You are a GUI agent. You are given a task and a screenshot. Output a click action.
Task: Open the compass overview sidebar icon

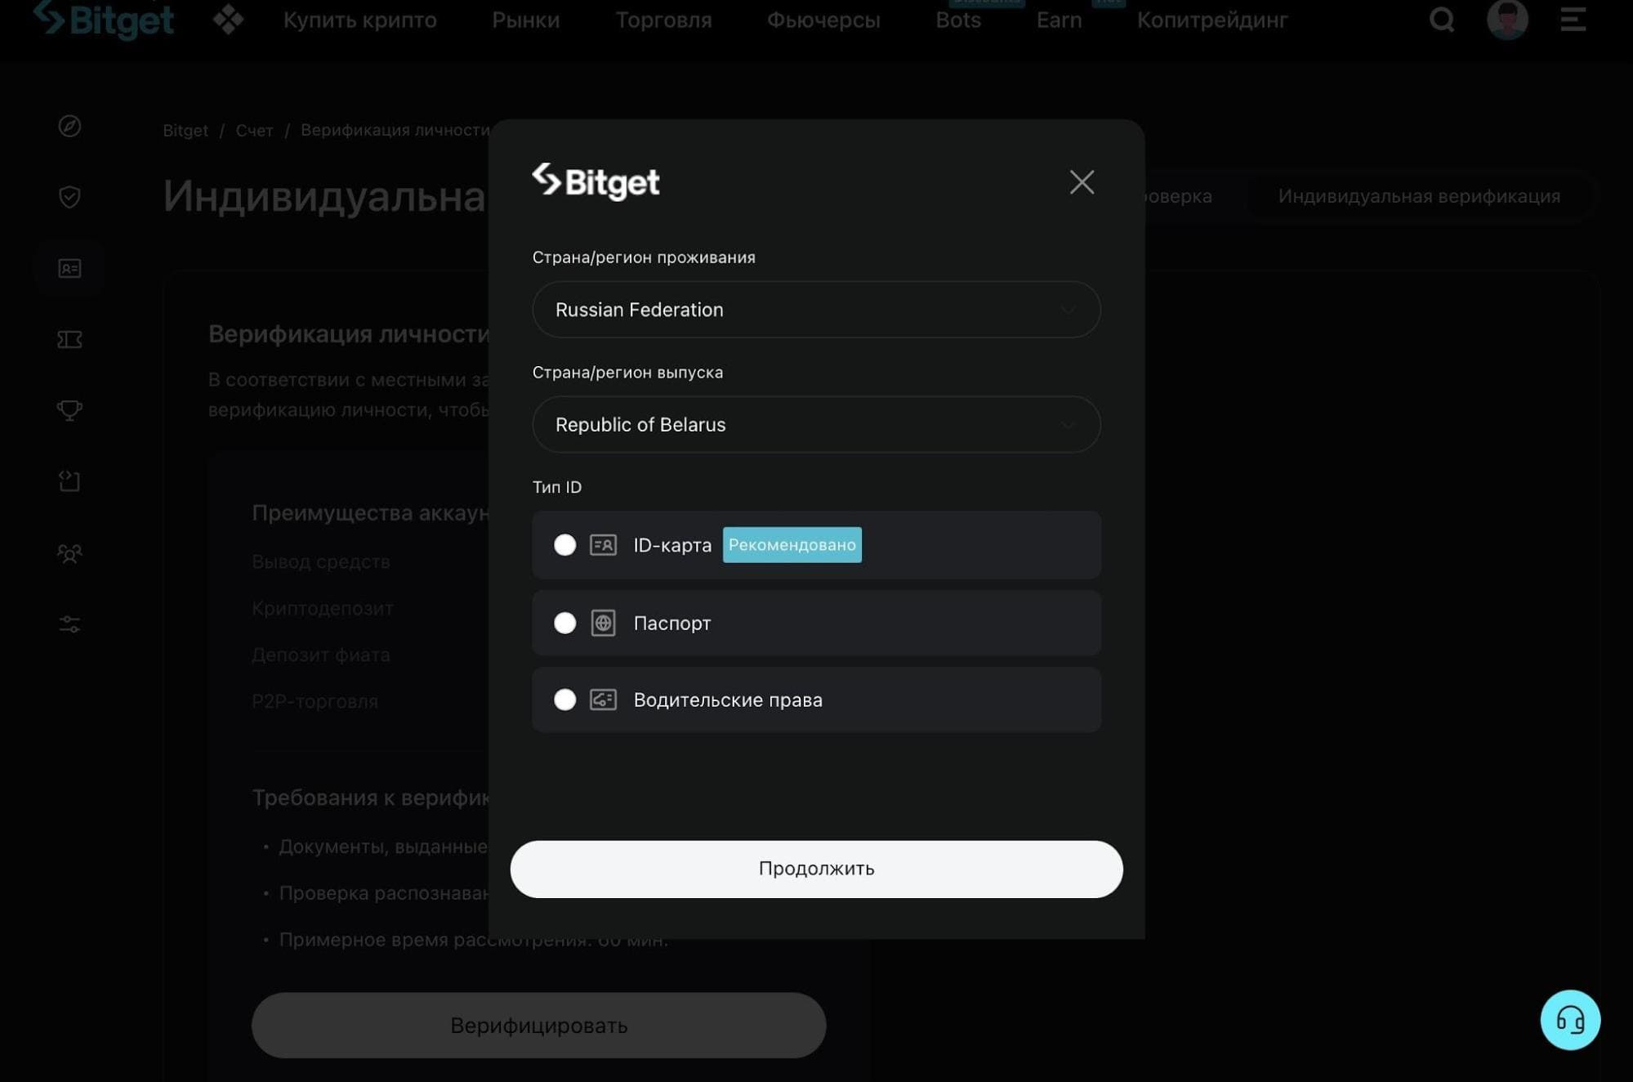[69, 126]
